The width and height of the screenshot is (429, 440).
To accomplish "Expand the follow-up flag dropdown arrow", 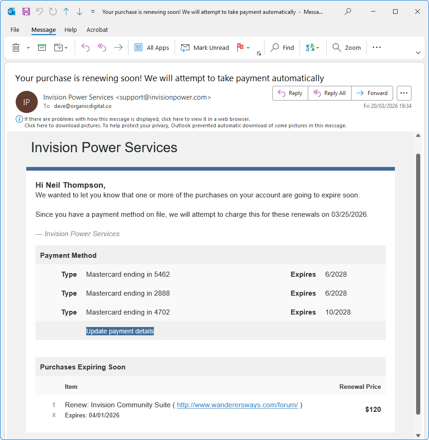I will pos(248,48).
